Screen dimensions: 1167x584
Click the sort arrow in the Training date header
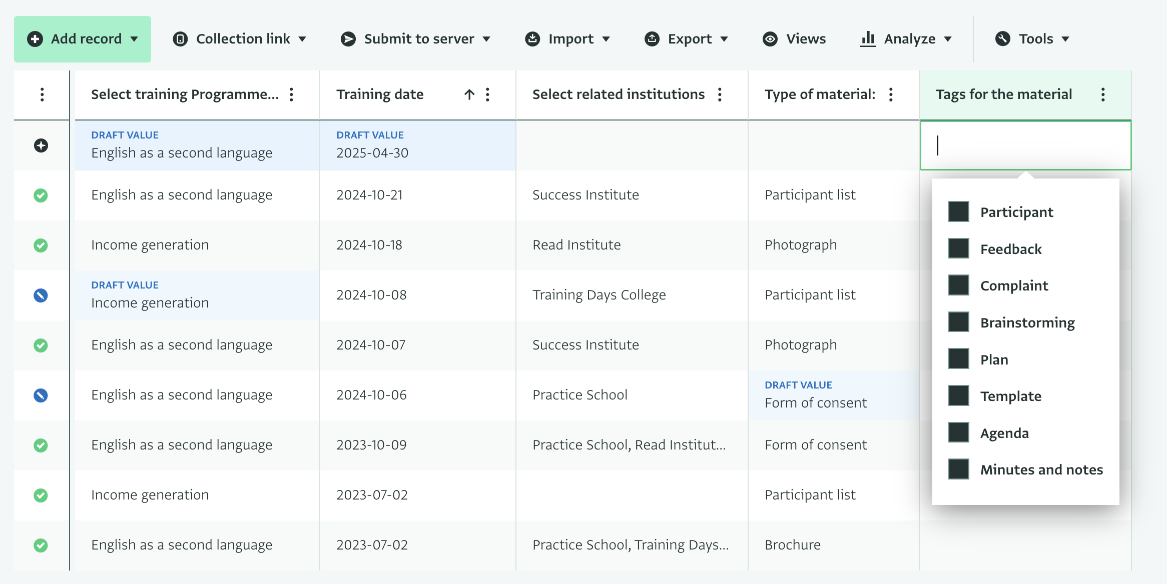pos(469,94)
